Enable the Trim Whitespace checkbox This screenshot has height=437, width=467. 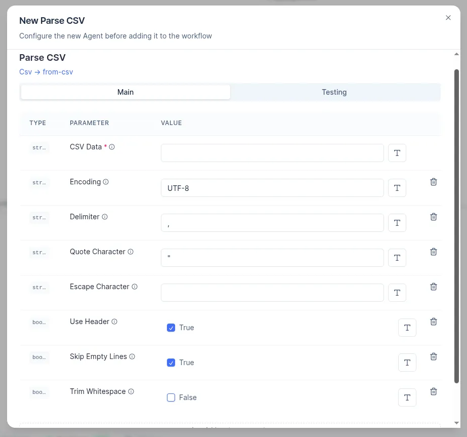click(x=171, y=398)
